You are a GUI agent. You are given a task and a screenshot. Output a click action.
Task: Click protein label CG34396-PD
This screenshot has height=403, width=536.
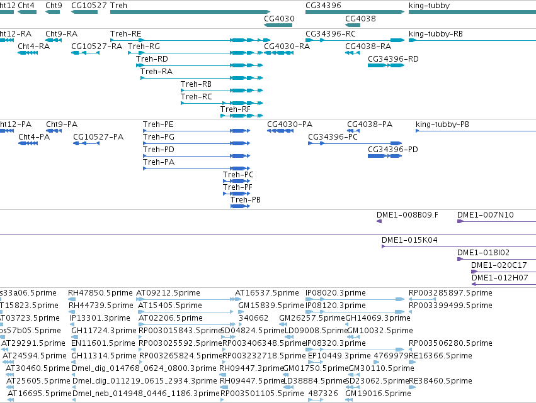[393, 150]
